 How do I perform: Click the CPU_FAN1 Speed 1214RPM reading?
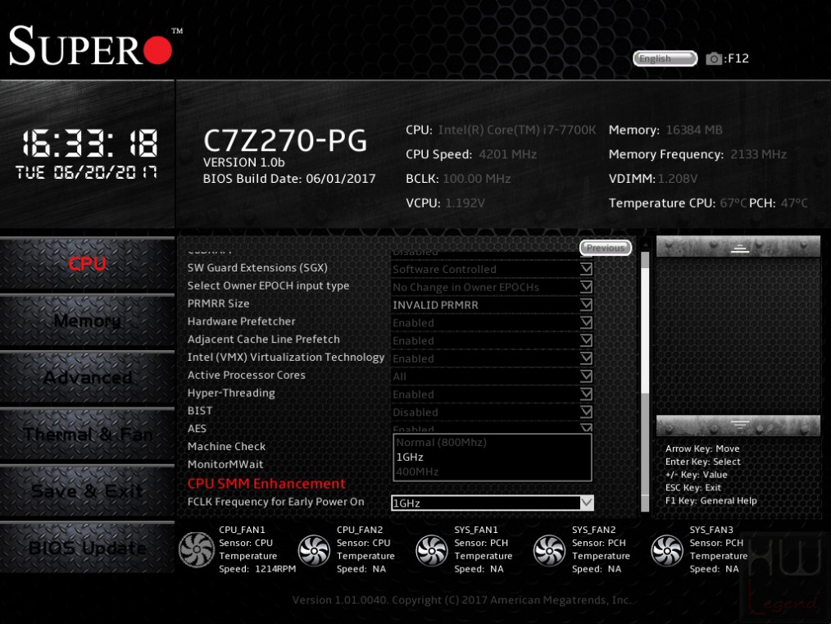point(257,569)
